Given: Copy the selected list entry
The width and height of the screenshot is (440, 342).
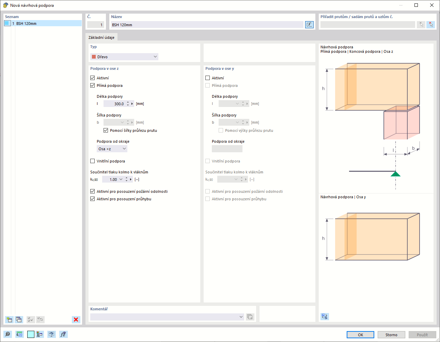Looking at the screenshot, I should coord(19,320).
